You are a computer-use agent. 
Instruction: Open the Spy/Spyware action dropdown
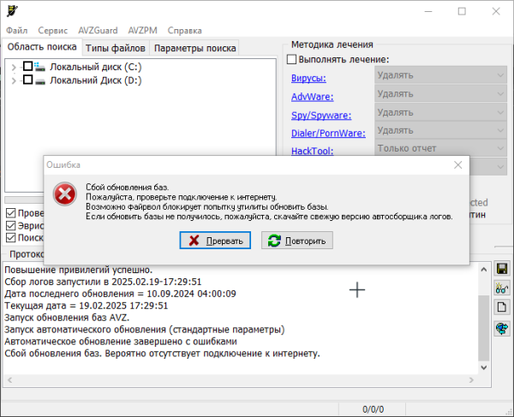(440, 112)
